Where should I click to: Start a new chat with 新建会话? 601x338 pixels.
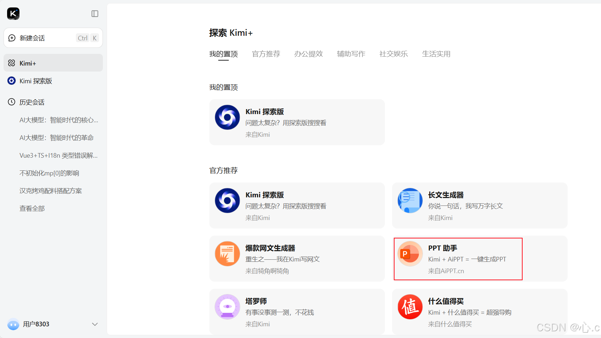pos(53,38)
